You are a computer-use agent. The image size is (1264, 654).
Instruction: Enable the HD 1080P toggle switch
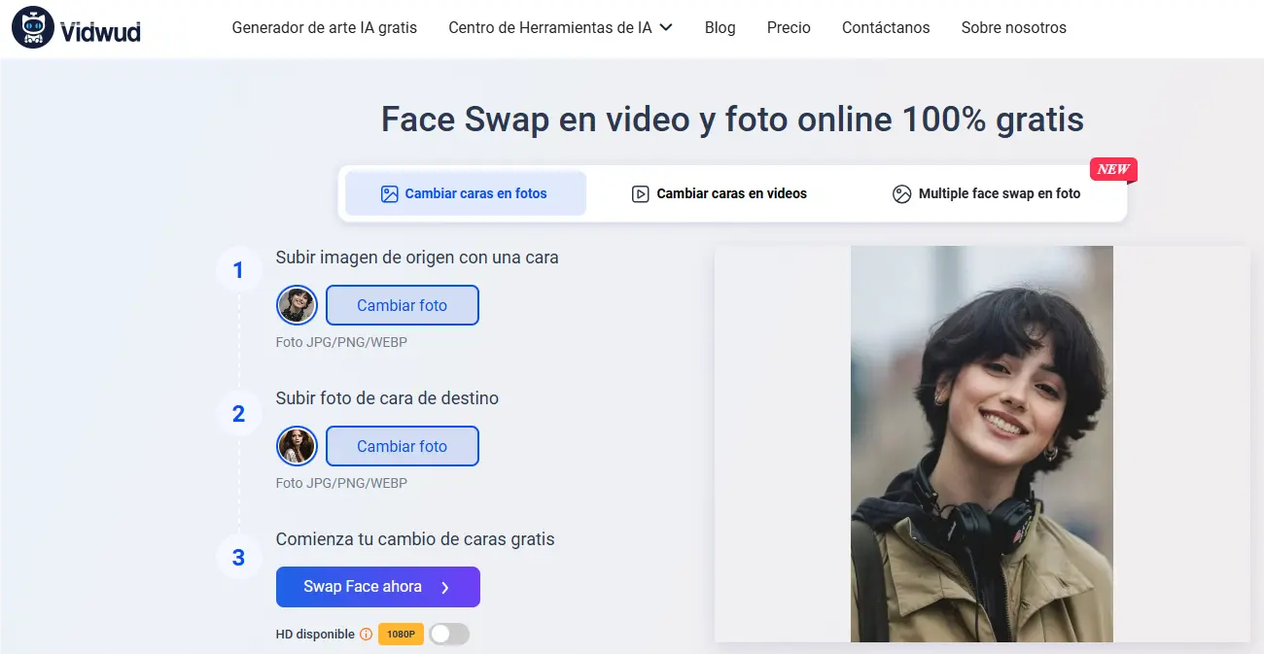(x=448, y=634)
